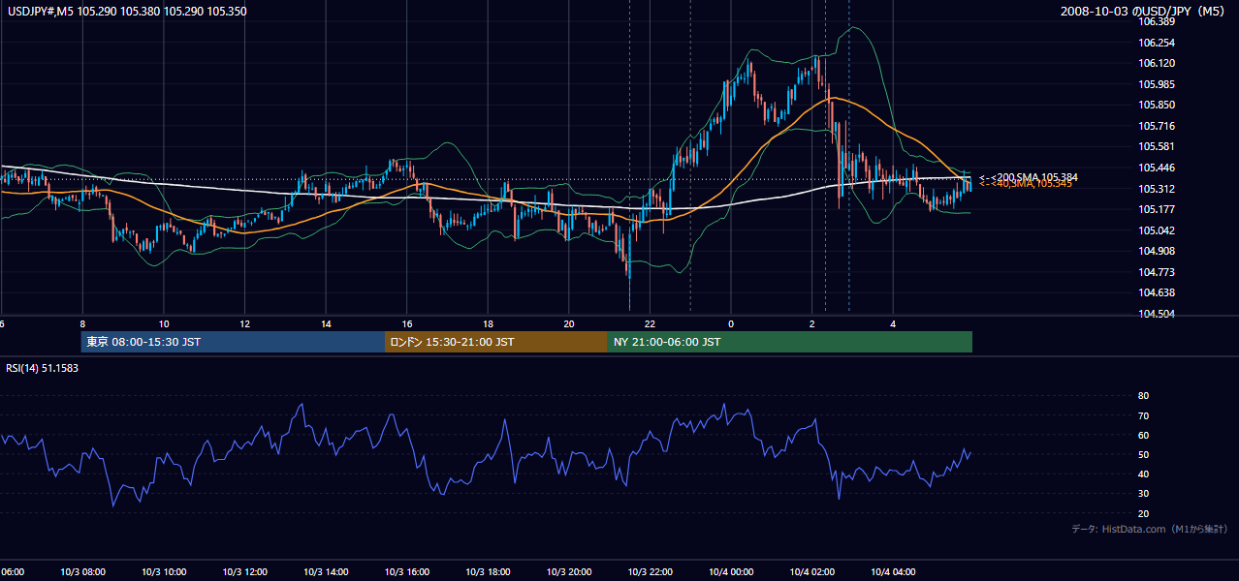Select the London 15:30-21:00 JST session bar

[496, 342]
